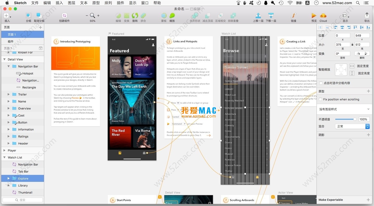Screen dimensions: 374x206
Task: Collapse the Detail View artboard group
Action: tap(4, 59)
